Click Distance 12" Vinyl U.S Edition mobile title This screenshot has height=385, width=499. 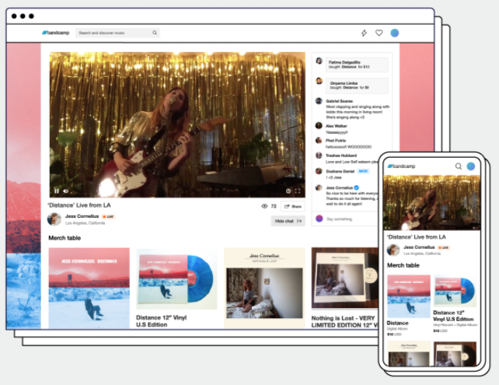[x=453, y=316]
